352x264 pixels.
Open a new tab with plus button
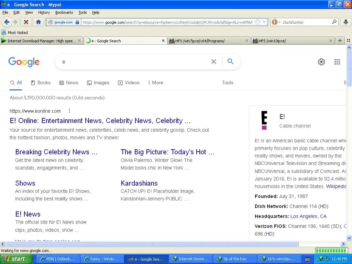[x=340, y=41]
